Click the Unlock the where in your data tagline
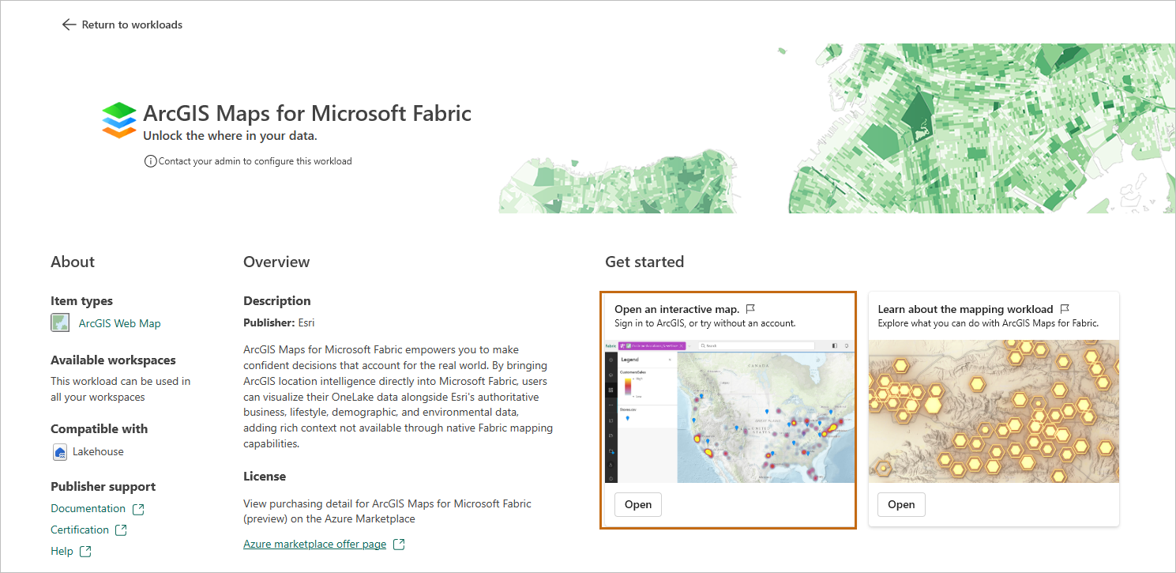 pyautogui.click(x=230, y=136)
